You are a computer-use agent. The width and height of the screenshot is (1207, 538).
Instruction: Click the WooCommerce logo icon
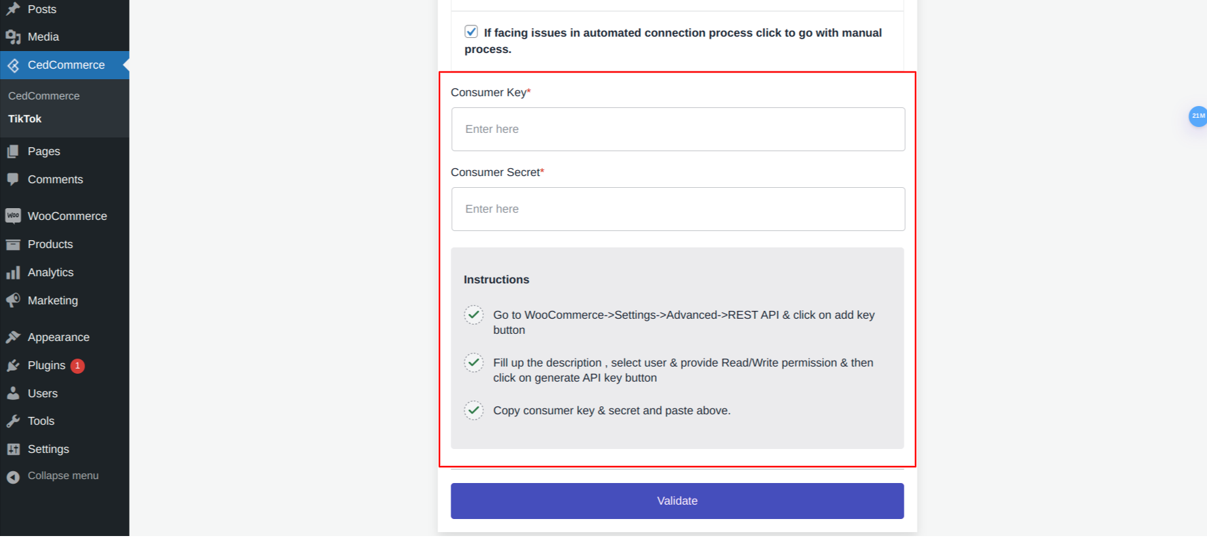click(13, 216)
